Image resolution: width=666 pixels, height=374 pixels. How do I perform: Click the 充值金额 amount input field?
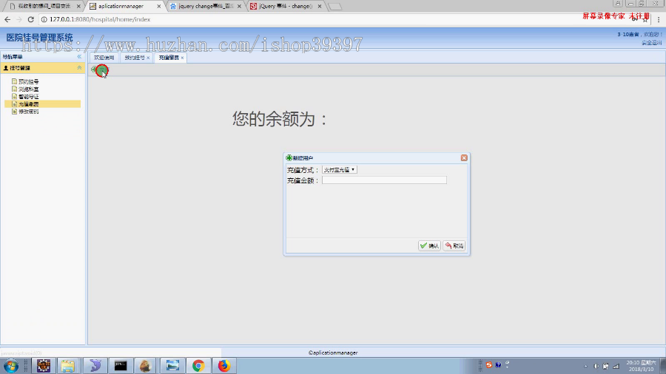384,180
